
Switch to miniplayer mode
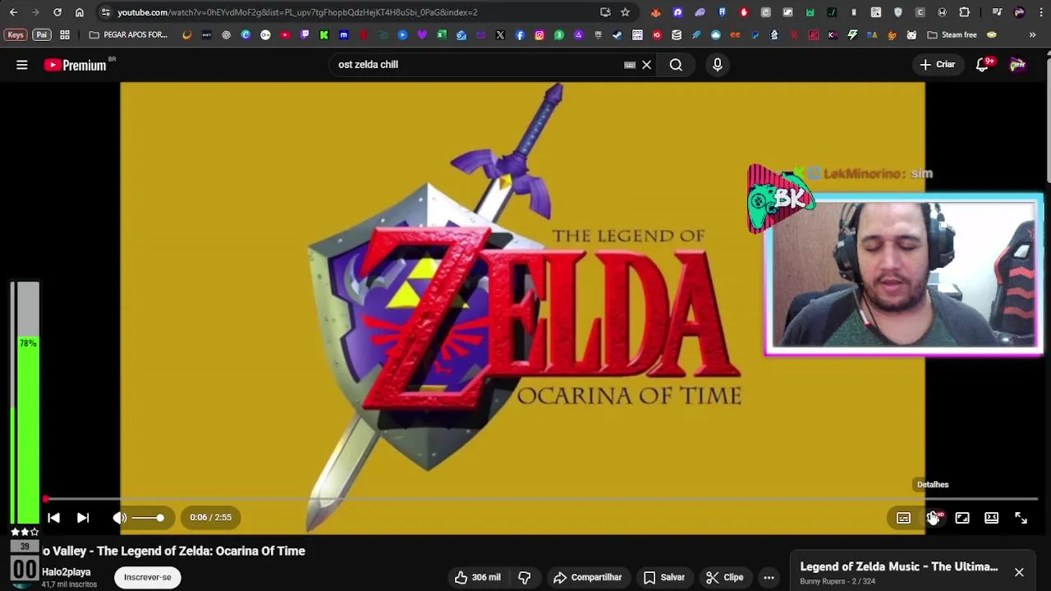(962, 518)
